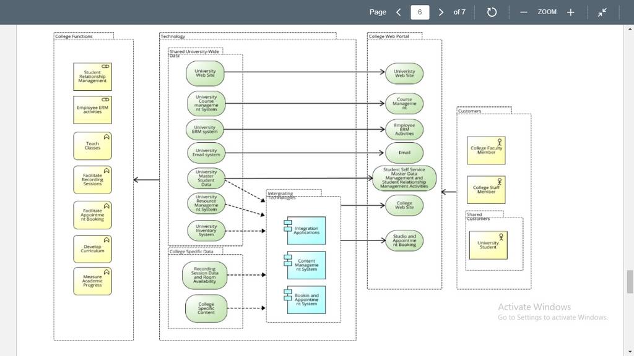The image size is (634, 356).
Task: Click the Shared Customers label
Action: click(478, 216)
